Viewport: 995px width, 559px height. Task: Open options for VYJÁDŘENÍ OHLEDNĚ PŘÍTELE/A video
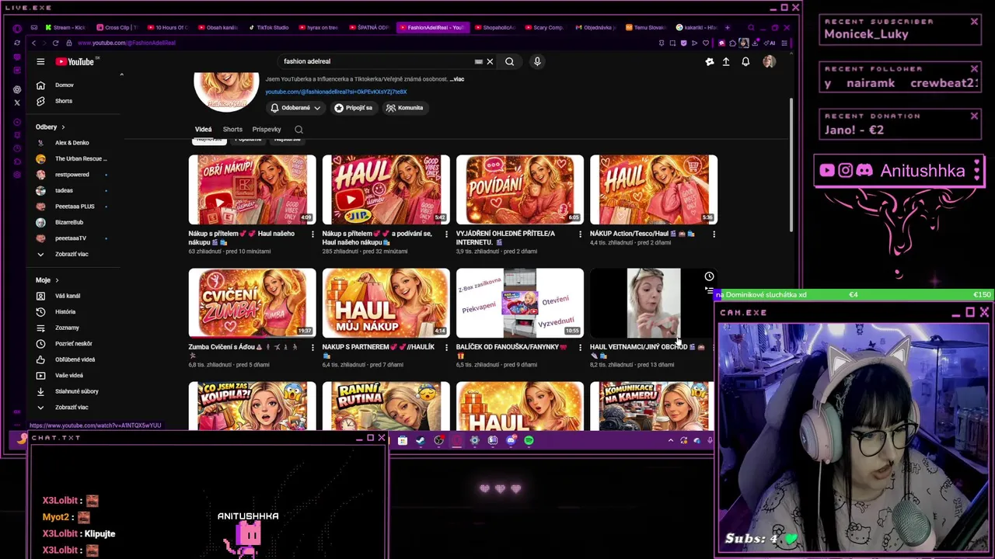pyautogui.click(x=580, y=234)
